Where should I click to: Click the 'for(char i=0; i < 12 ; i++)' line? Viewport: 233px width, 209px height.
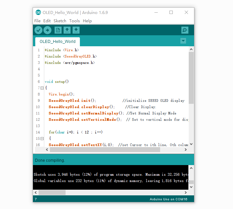pos(76,132)
